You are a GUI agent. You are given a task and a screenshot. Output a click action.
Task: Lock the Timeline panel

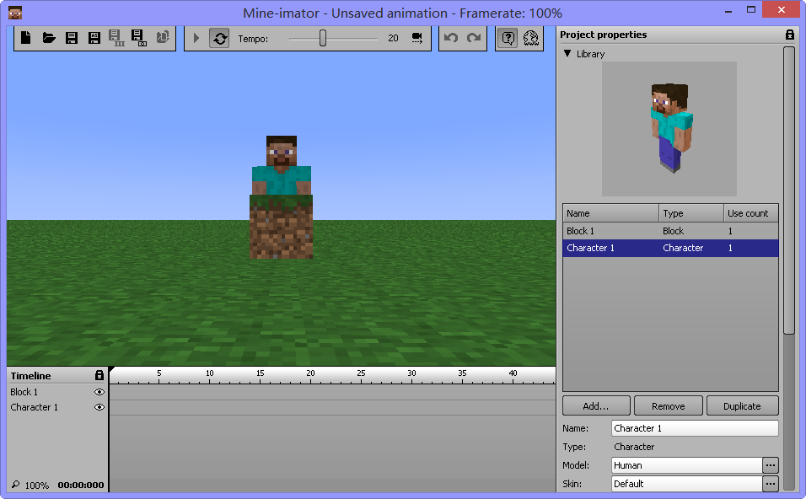[x=99, y=375]
